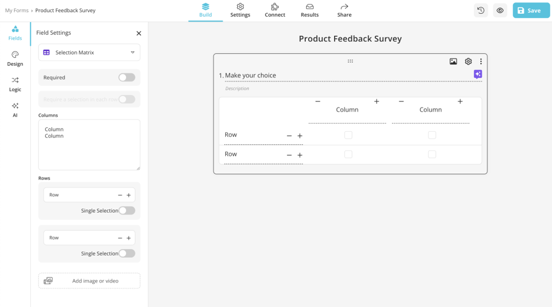Image resolution: width=552 pixels, height=307 pixels.
Task: Remove the first matrix column
Action: (317, 101)
